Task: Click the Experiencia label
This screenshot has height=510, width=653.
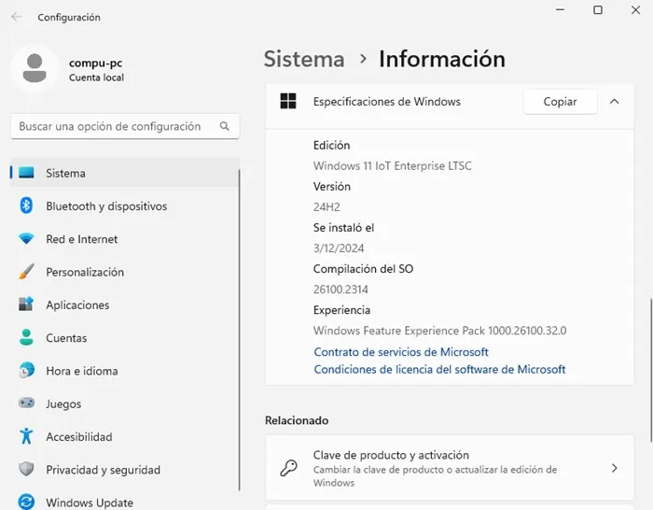Action: (x=341, y=310)
